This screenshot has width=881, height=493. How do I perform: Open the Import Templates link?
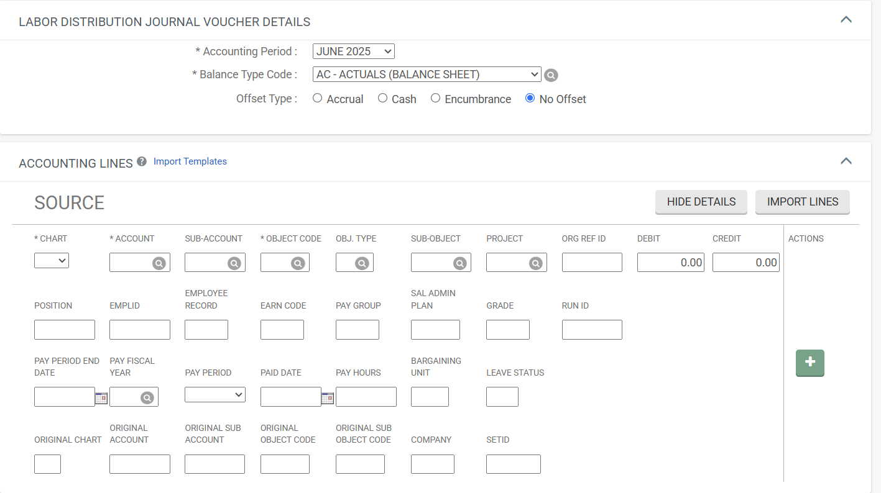190,161
